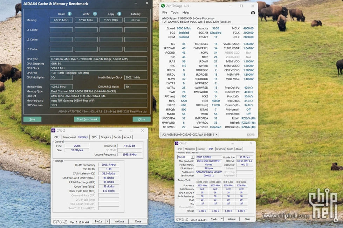Click the Close button in AIDA64 benchmark
This screenshot has width=343, height=228.
(x=142, y=119)
